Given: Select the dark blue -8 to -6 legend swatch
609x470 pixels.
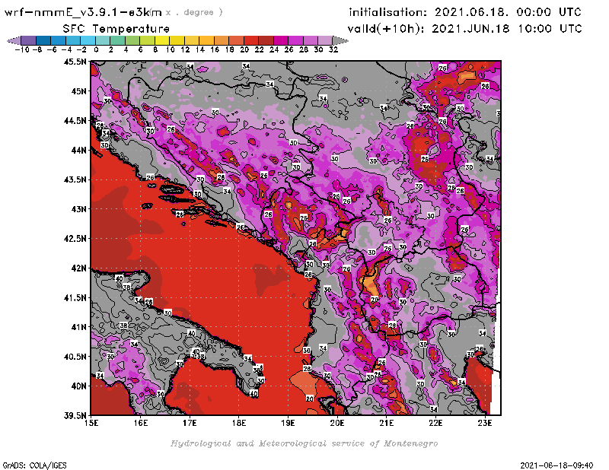Looking at the screenshot, I should [x=43, y=40].
